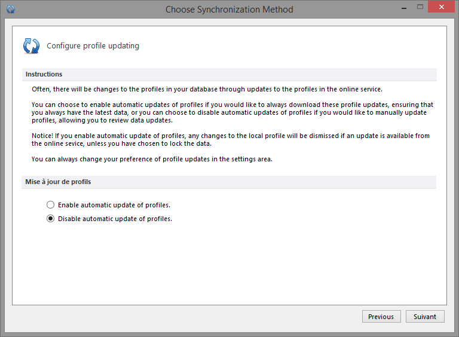Screen dimensions: 459x337
Task: Minimize the Choose Synchronization Method window
Action: 404,7
